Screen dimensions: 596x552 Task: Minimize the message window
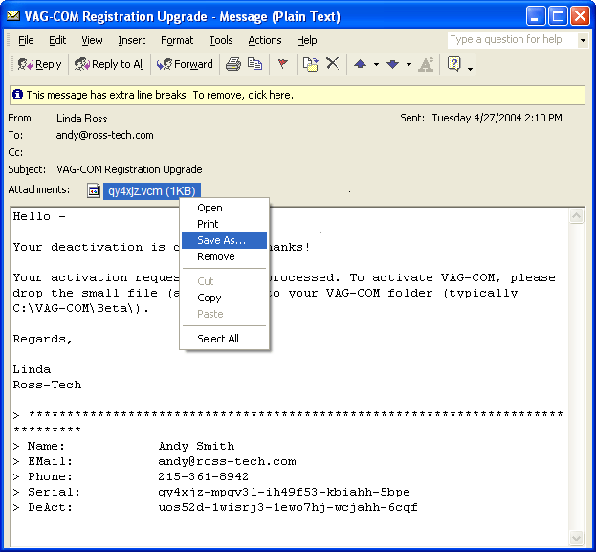[x=535, y=16]
